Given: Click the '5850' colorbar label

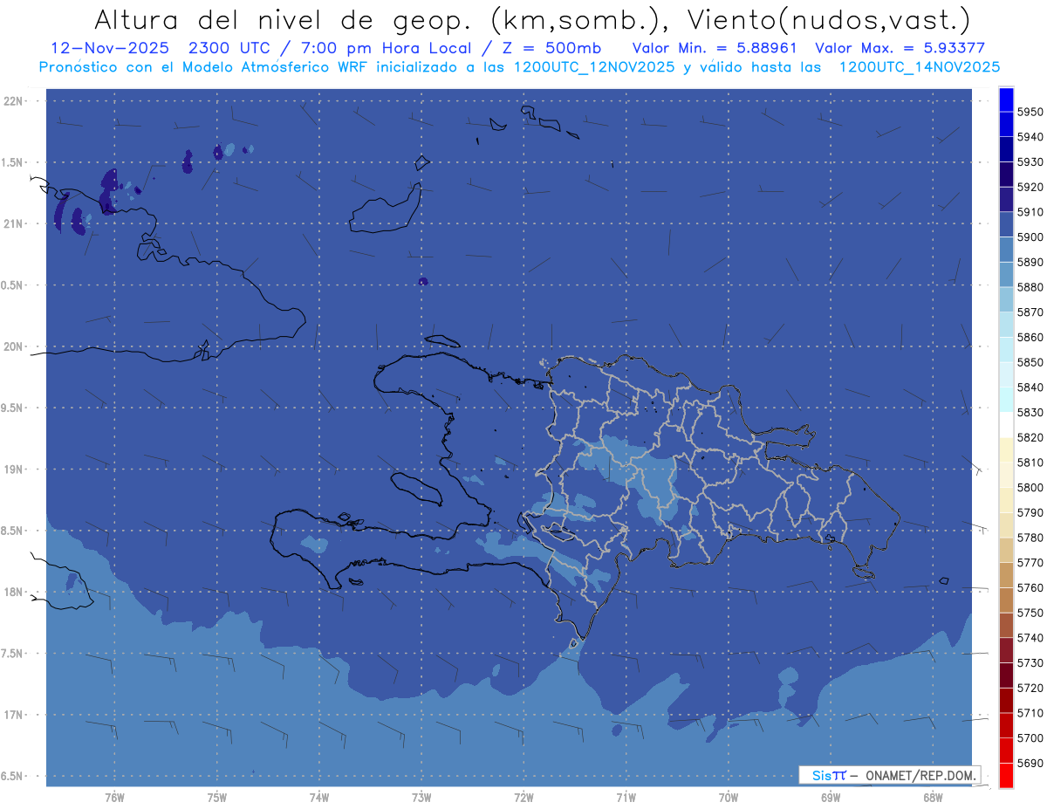Looking at the screenshot, I should pos(1030,363).
